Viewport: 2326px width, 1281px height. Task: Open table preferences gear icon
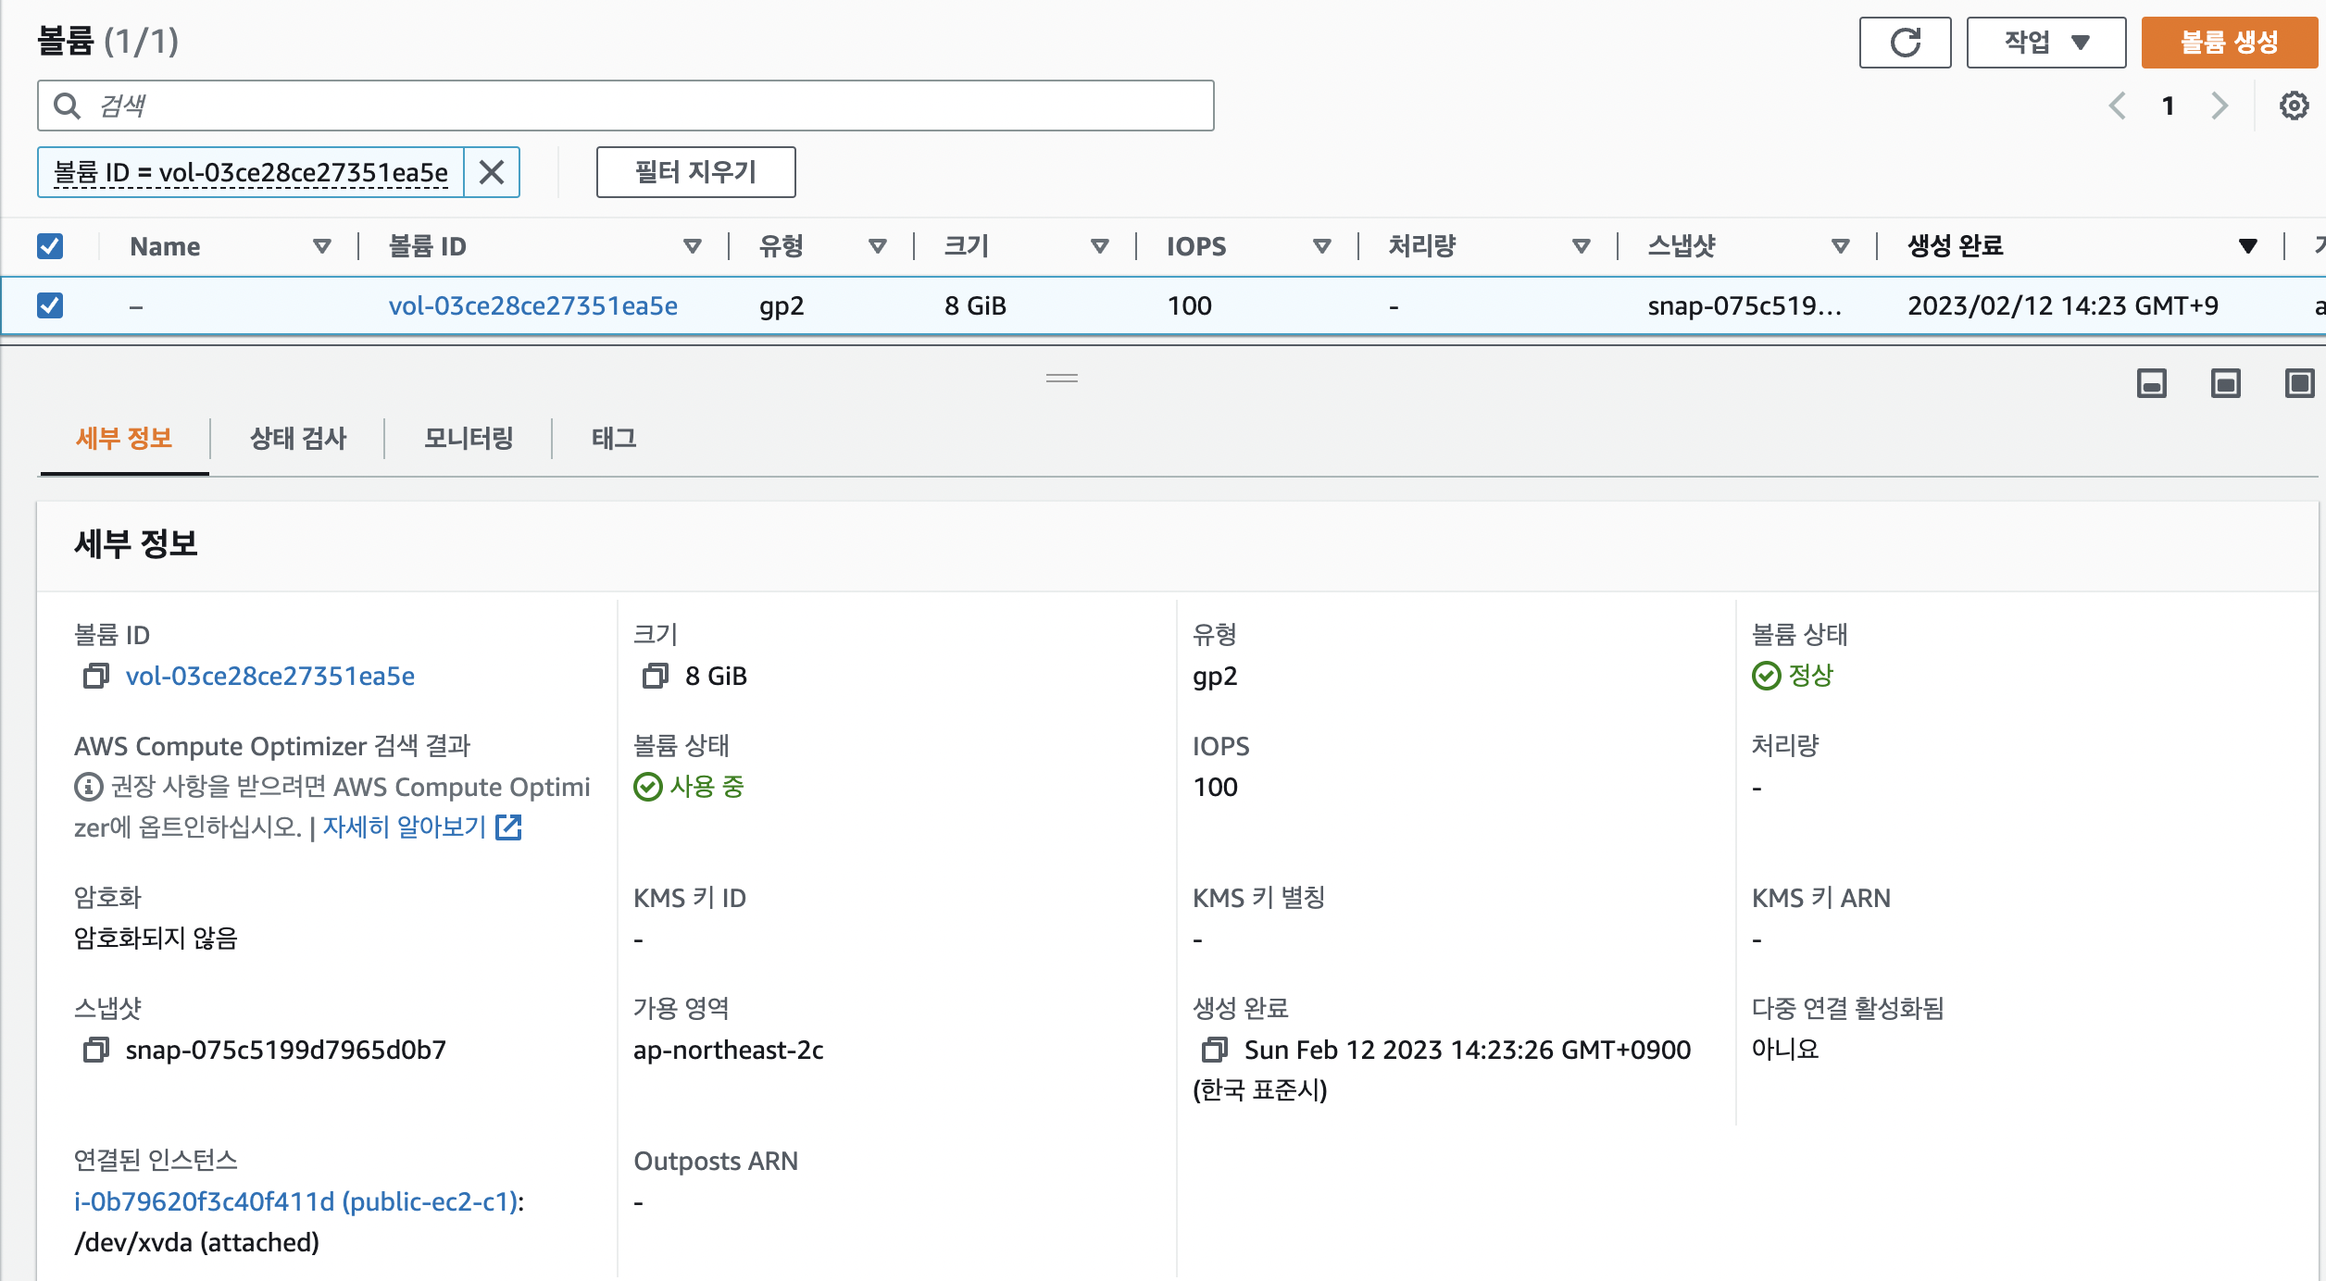coord(2293,106)
